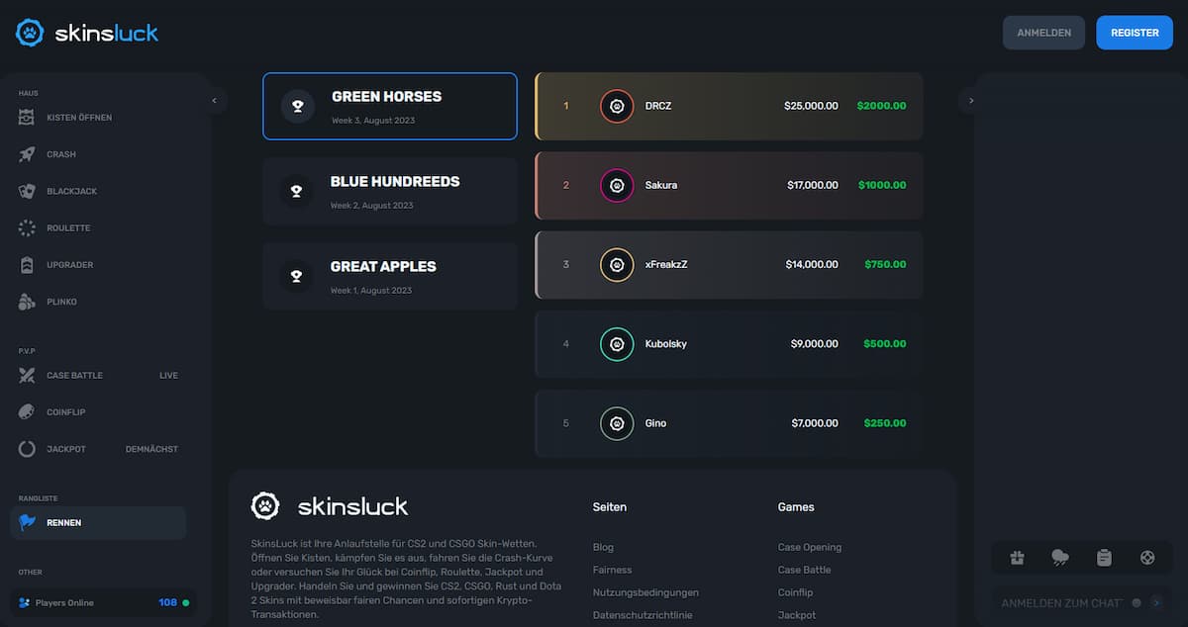Click the Plinko balls icon

tap(27, 302)
